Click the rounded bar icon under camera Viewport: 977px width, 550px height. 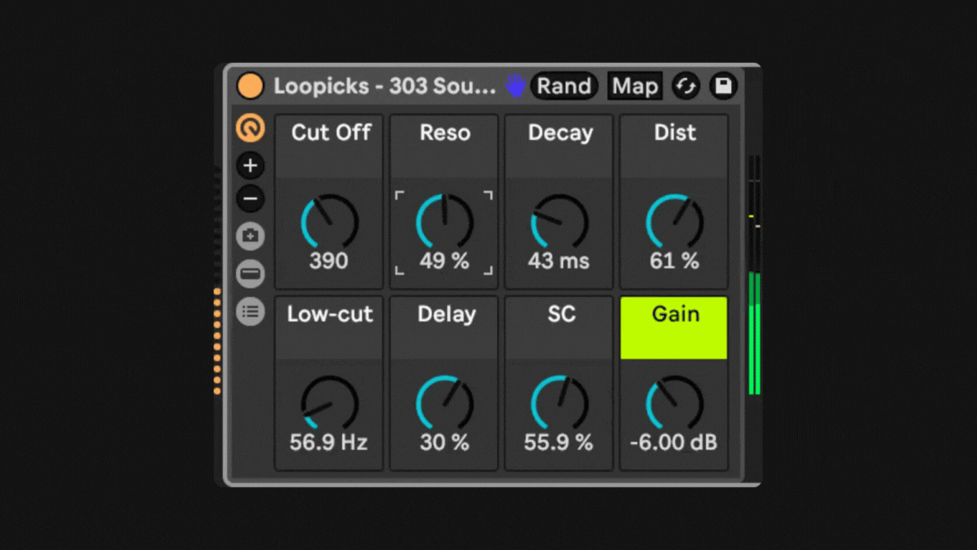tap(250, 274)
